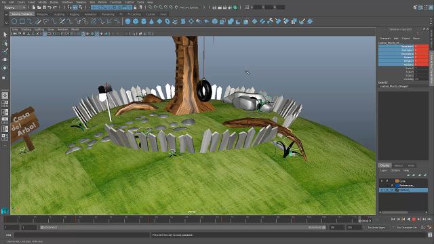Image resolution: width=434 pixels, height=244 pixels.
Task: Create a NURBS cube from shelf
Action: (x=136, y=21)
